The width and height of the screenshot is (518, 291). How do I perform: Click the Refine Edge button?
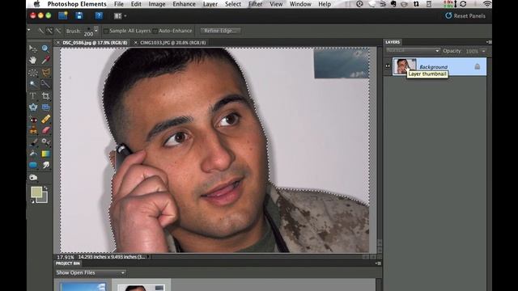click(220, 31)
